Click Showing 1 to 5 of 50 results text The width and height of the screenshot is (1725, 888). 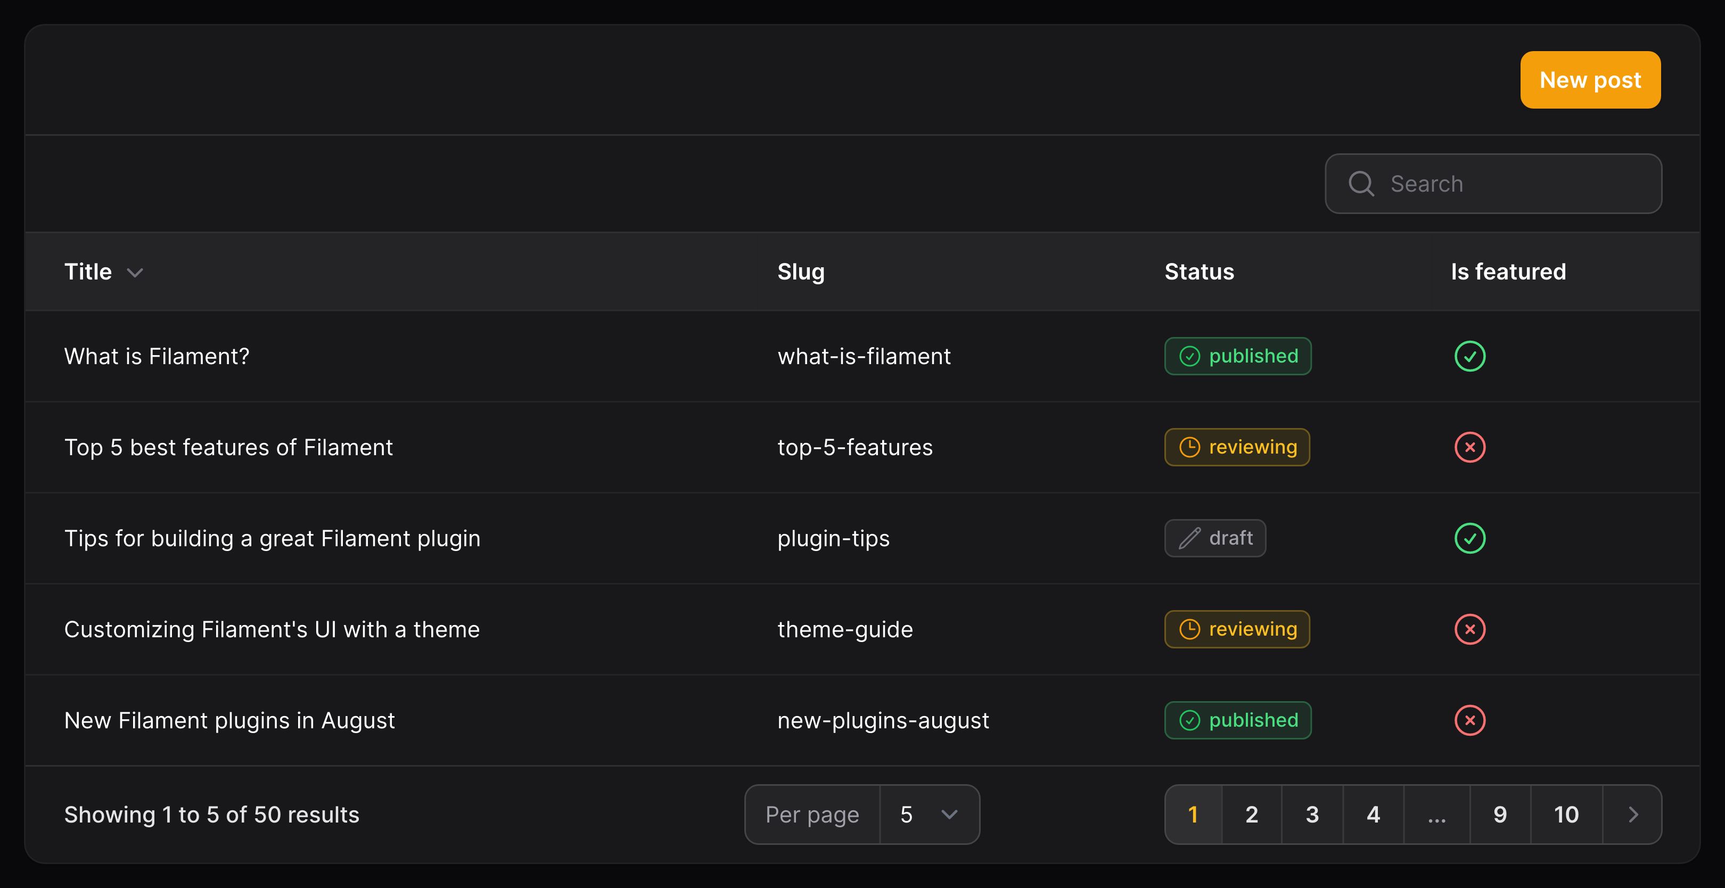pyautogui.click(x=211, y=815)
